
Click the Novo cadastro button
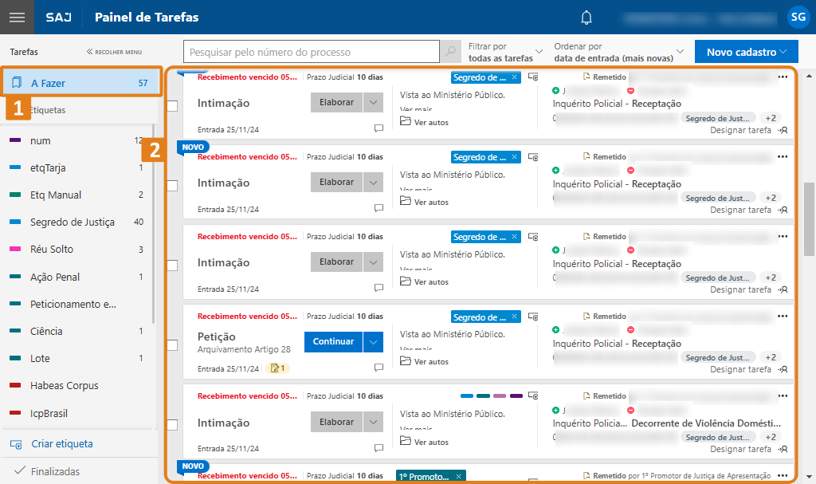(746, 51)
